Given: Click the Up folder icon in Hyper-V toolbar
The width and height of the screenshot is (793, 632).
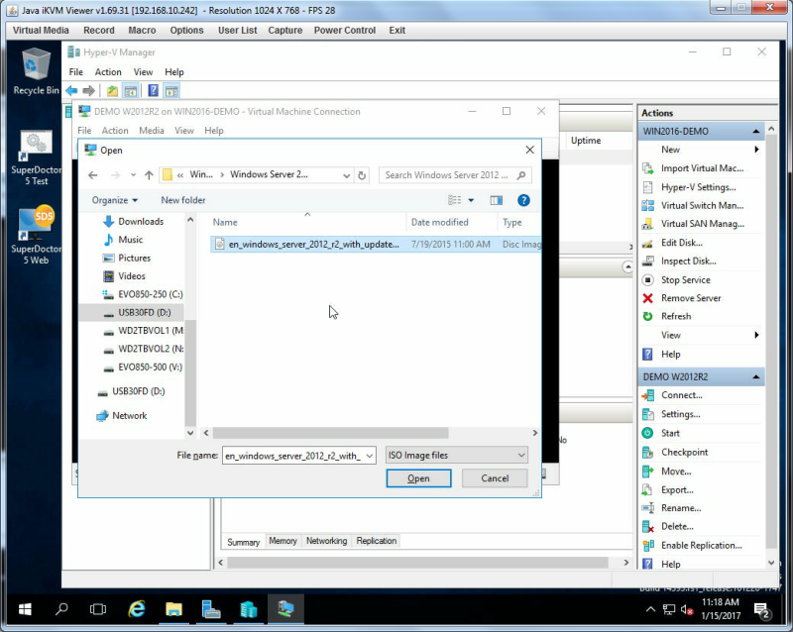Looking at the screenshot, I should pos(112,91).
